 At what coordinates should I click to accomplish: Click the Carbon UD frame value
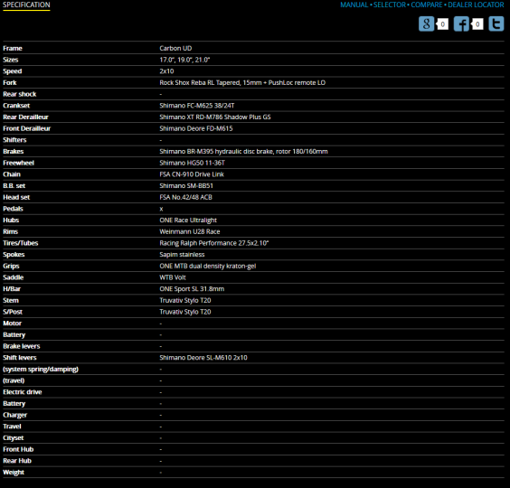click(175, 48)
